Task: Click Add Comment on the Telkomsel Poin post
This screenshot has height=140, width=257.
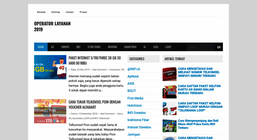Action: point(107,114)
